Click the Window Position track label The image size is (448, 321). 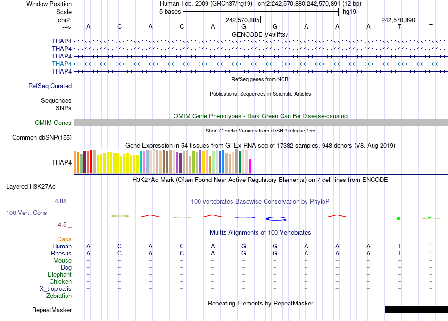pyautogui.click(x=49, y=4)
